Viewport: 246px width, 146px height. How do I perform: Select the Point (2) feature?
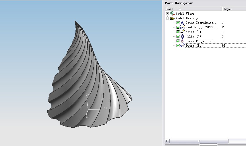pyautogui.click(x=193, y=32)
